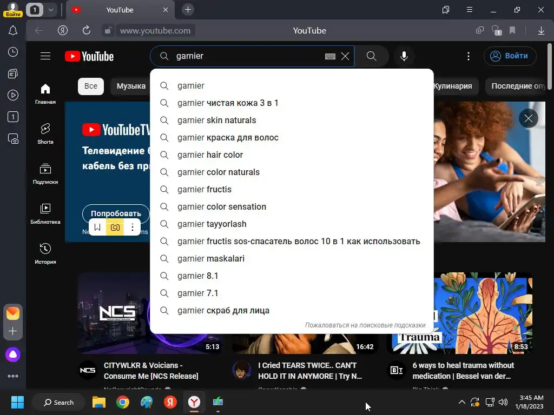Open the downloads arrow in the toolbar
The width and height of the screenshot is (554, 415).
[x=541, y=31]
